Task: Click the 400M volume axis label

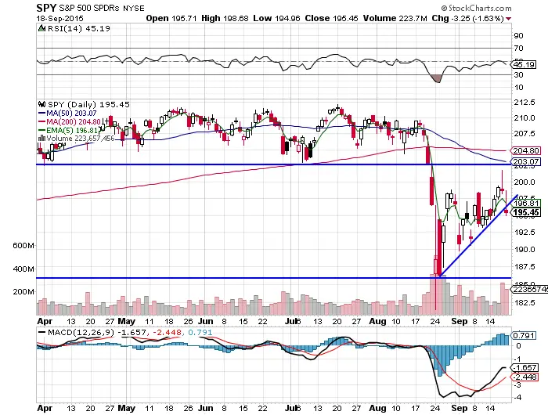Action: [x=23, y=269]
